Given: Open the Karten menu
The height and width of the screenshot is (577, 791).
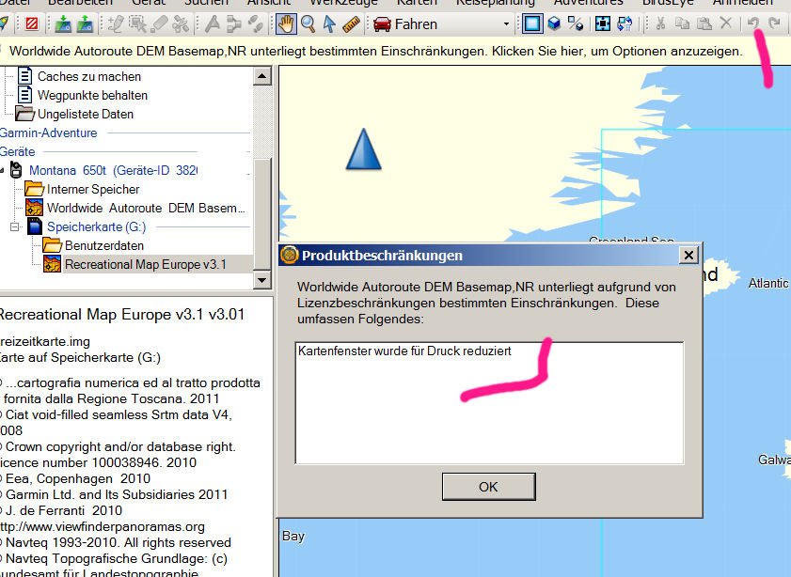Looking at the screenshot, I should (417, 3).
